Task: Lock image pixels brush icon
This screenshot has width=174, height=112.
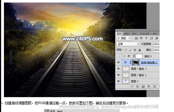Action: (130, 50)
